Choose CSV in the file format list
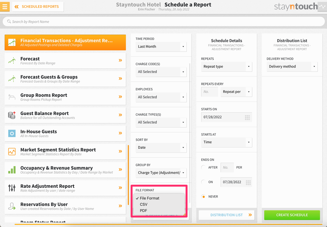 pos(159,205)
